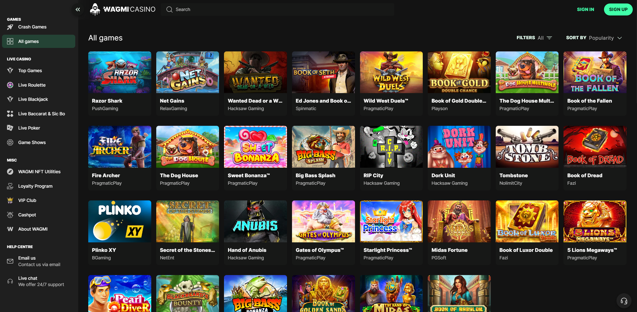637x312 pixels.
Task: Open the Plinko XY game thumbnail
Action: (120, 221)
